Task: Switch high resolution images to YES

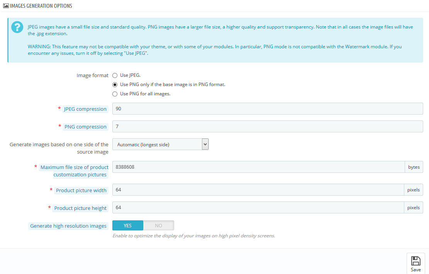Action: click(128, 226)
